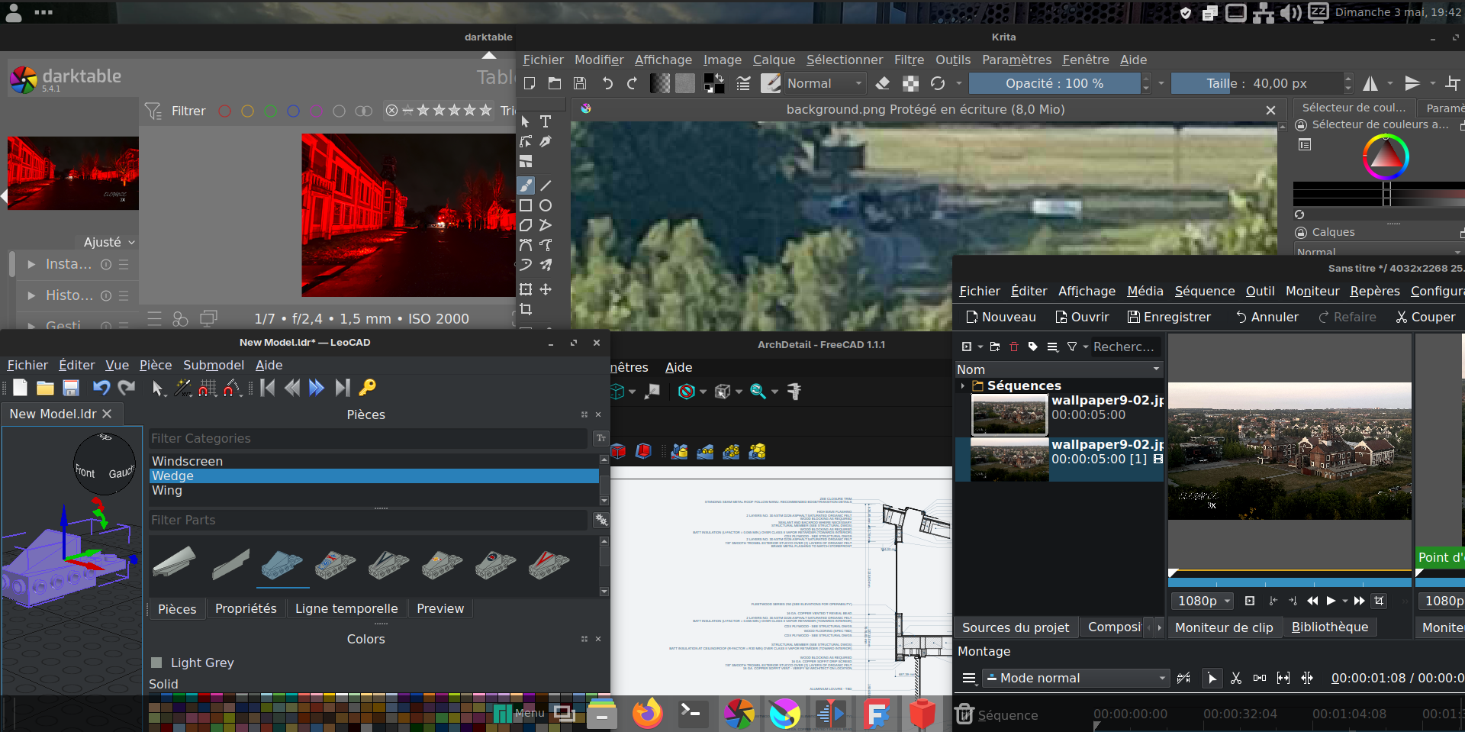1465x732 pixels.
Task: Adjust the Krita Taille brush size slider
Action: tap(1257, 83)
